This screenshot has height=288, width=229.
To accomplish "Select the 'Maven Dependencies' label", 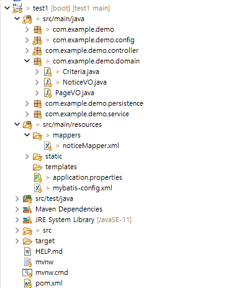I will pos(69,210).
